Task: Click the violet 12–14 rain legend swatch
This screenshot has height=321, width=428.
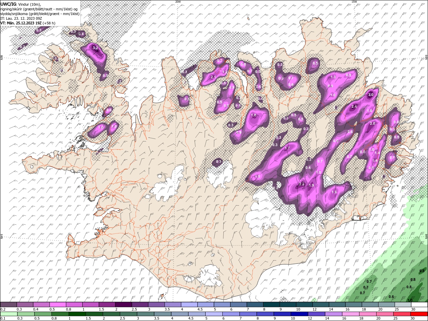Action: (316, 314)
